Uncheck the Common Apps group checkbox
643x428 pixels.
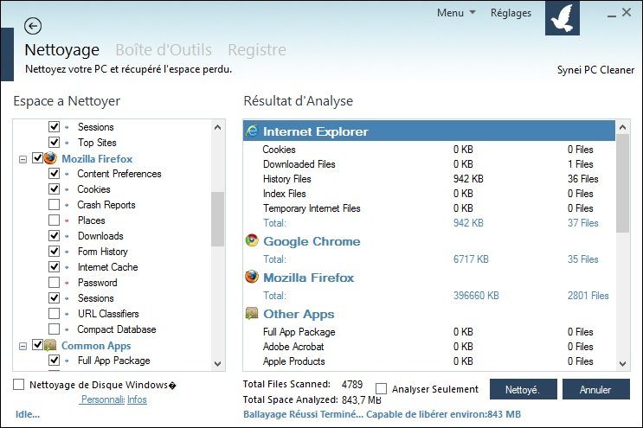click(38, 344)
